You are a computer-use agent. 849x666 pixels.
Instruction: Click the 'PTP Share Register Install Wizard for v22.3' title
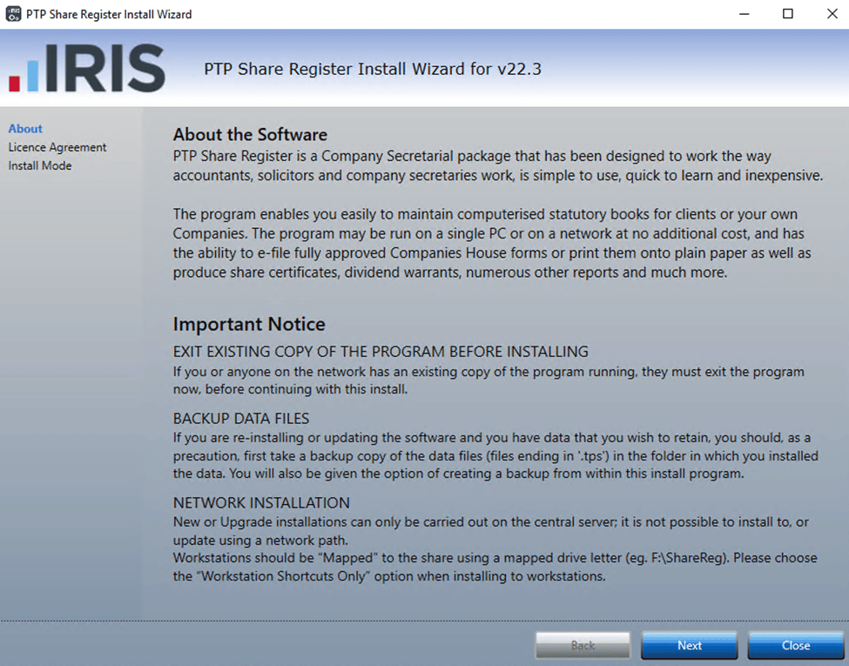[373, 69]
